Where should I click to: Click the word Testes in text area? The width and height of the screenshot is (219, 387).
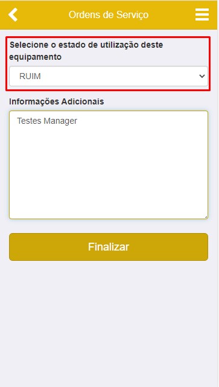click(29, 121)
